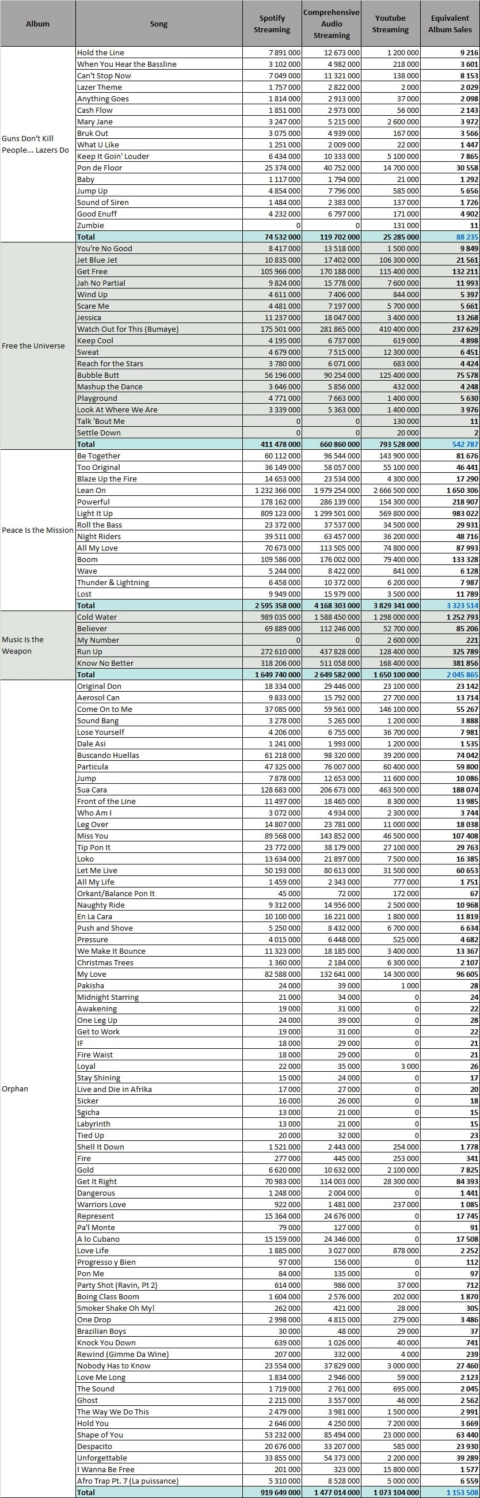Screen dimensions: 480x1498
Task: Click the song Sua Cara
Action: tap(92, 790)
